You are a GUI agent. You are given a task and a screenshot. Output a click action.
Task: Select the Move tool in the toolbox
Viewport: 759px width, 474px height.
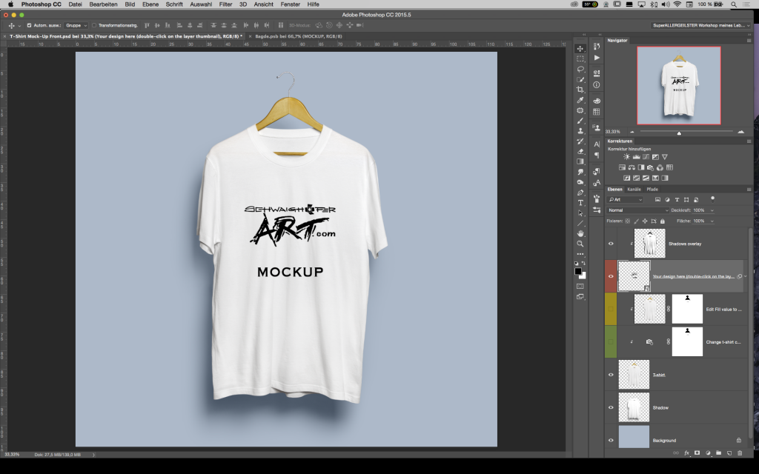click(580, 49)
